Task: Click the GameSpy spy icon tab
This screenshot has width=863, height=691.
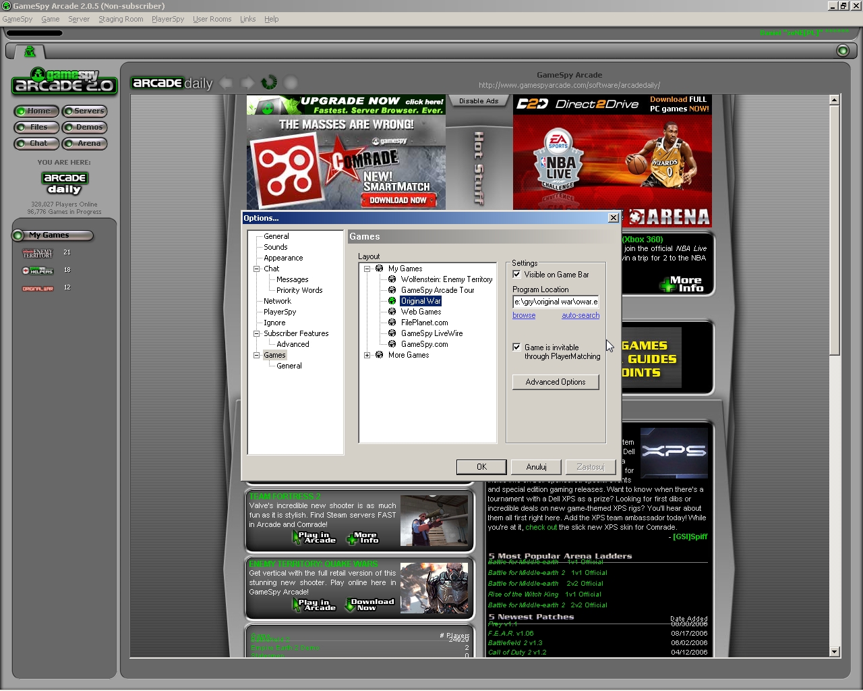Action: (x=30, y=51)
